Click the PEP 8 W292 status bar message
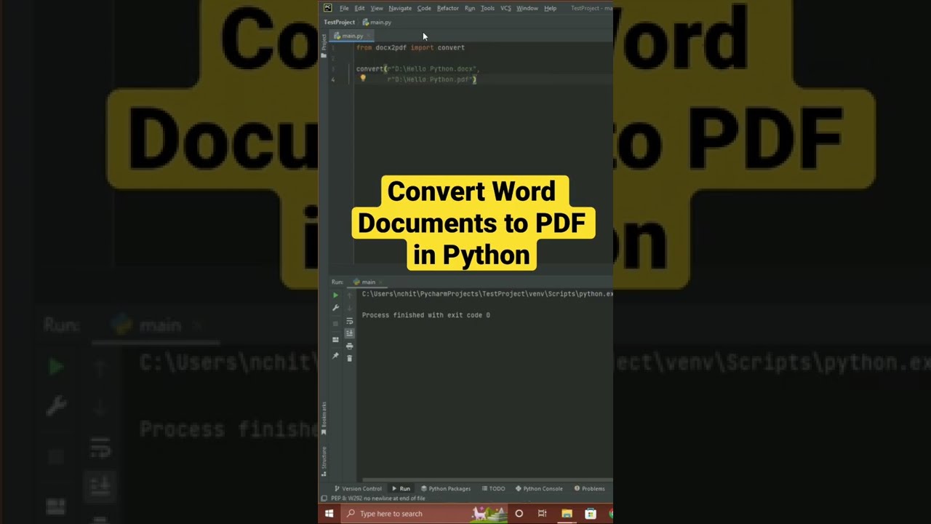This screenshot has height=524, width=931. [378, 499]
